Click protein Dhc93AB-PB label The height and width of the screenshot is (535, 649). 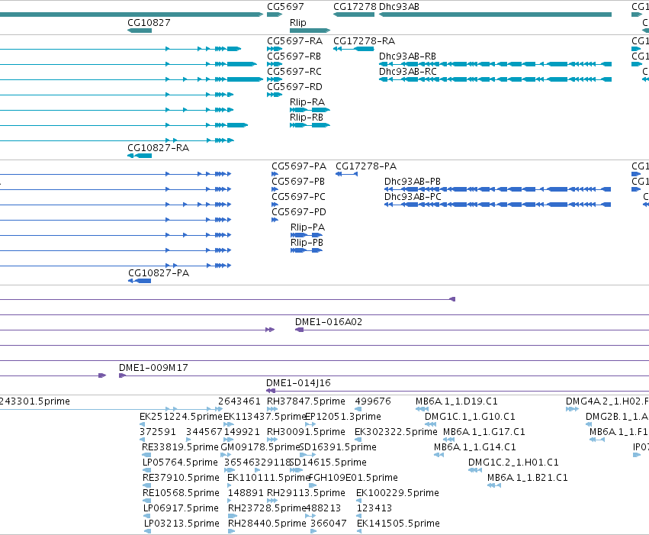[x=413, y=182]
